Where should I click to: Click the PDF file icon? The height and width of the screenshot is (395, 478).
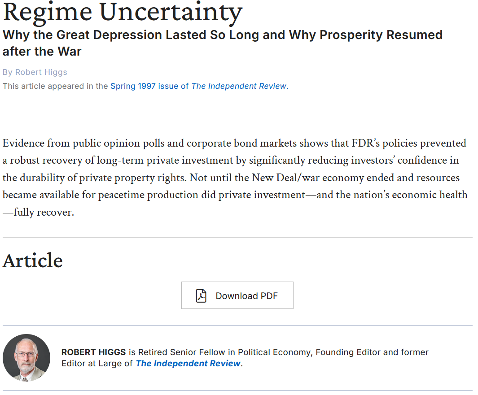click(x=201, y=296)
